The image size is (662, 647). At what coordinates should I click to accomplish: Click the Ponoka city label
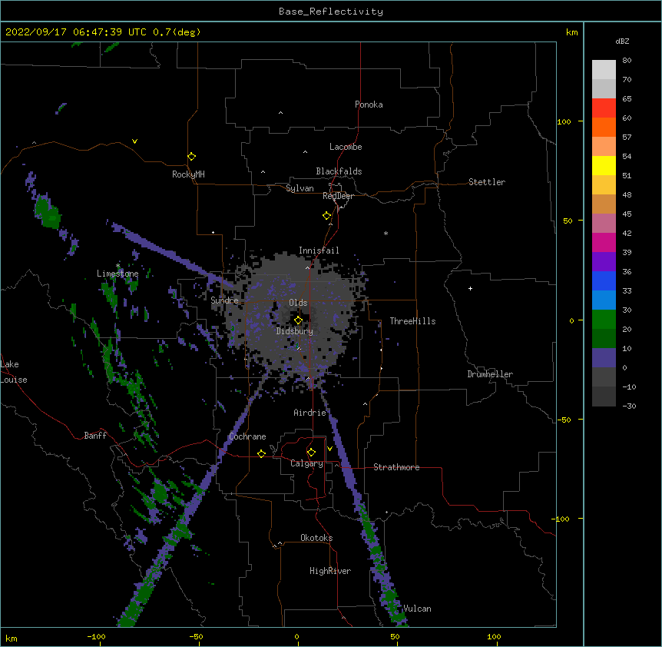(x=369, y=105)
